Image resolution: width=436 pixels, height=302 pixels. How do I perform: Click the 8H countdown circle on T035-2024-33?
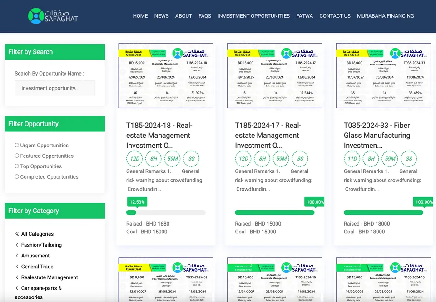(x=371, y=159)
